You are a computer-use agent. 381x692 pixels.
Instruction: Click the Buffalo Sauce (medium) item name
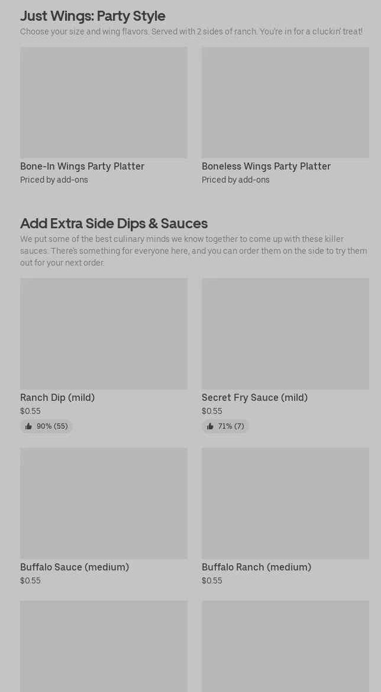tap(75, 567)
